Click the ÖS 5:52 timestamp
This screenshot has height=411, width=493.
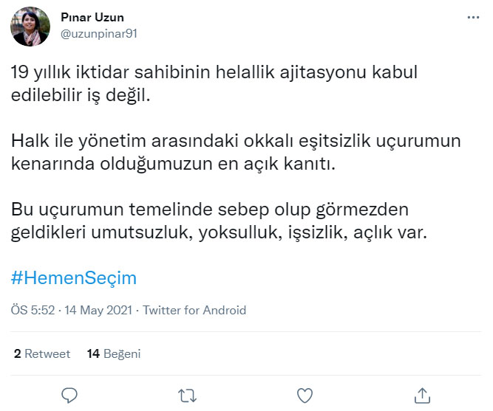[x=33, y=311]
